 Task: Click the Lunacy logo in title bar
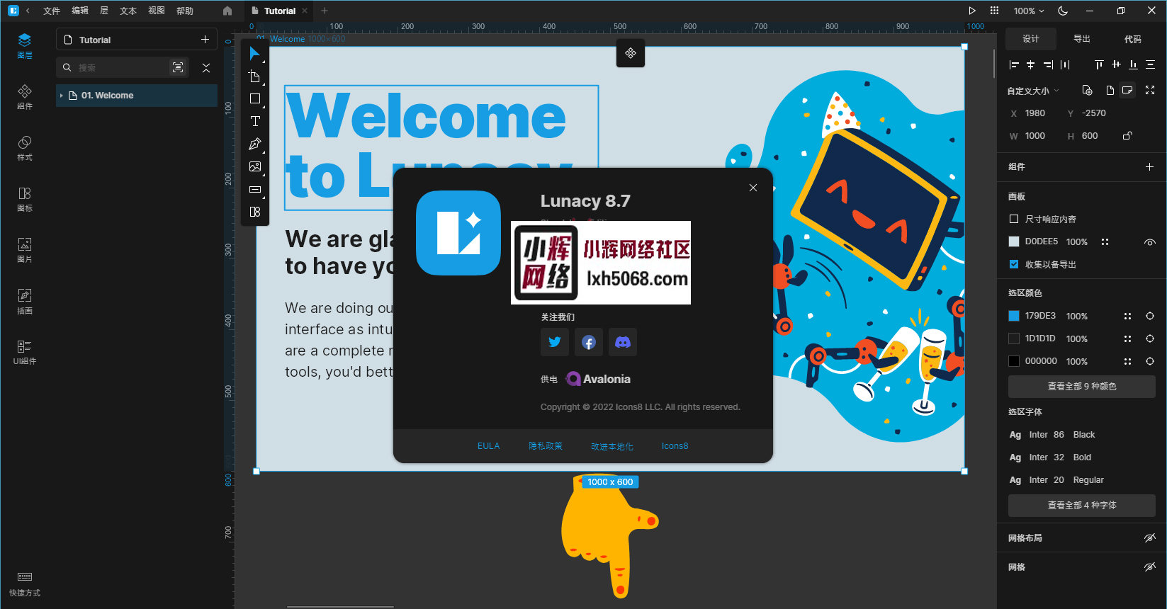pos(13,11)
